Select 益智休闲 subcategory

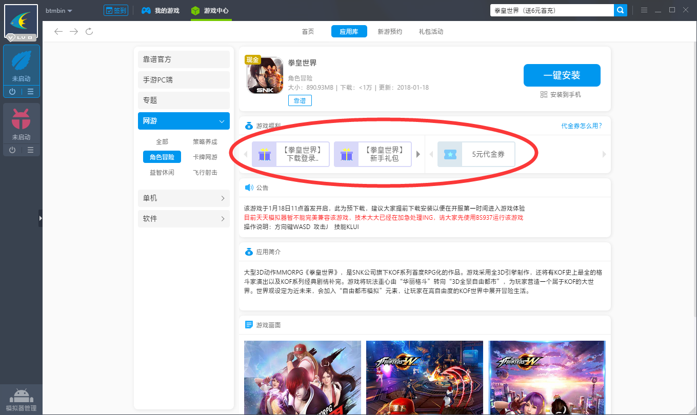[162, 173]
